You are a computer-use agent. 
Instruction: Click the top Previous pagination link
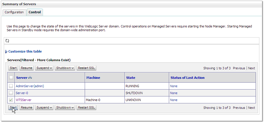(x=239, y=68)
